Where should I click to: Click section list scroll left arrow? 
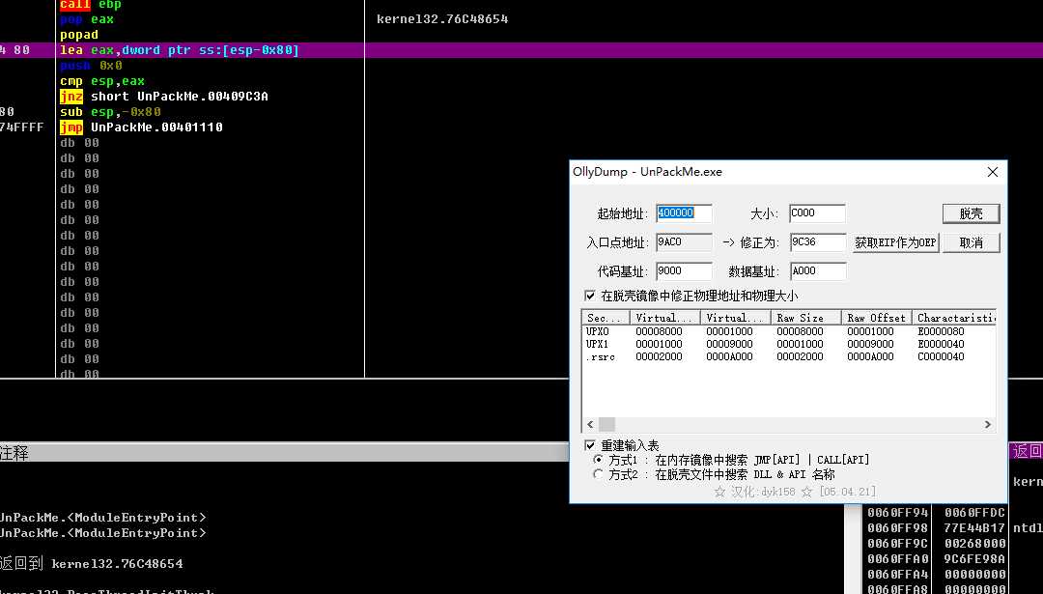pos(590,424)
